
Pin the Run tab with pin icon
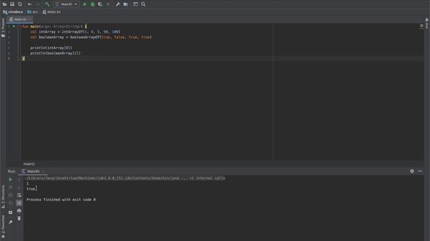[x=10, y=222]
